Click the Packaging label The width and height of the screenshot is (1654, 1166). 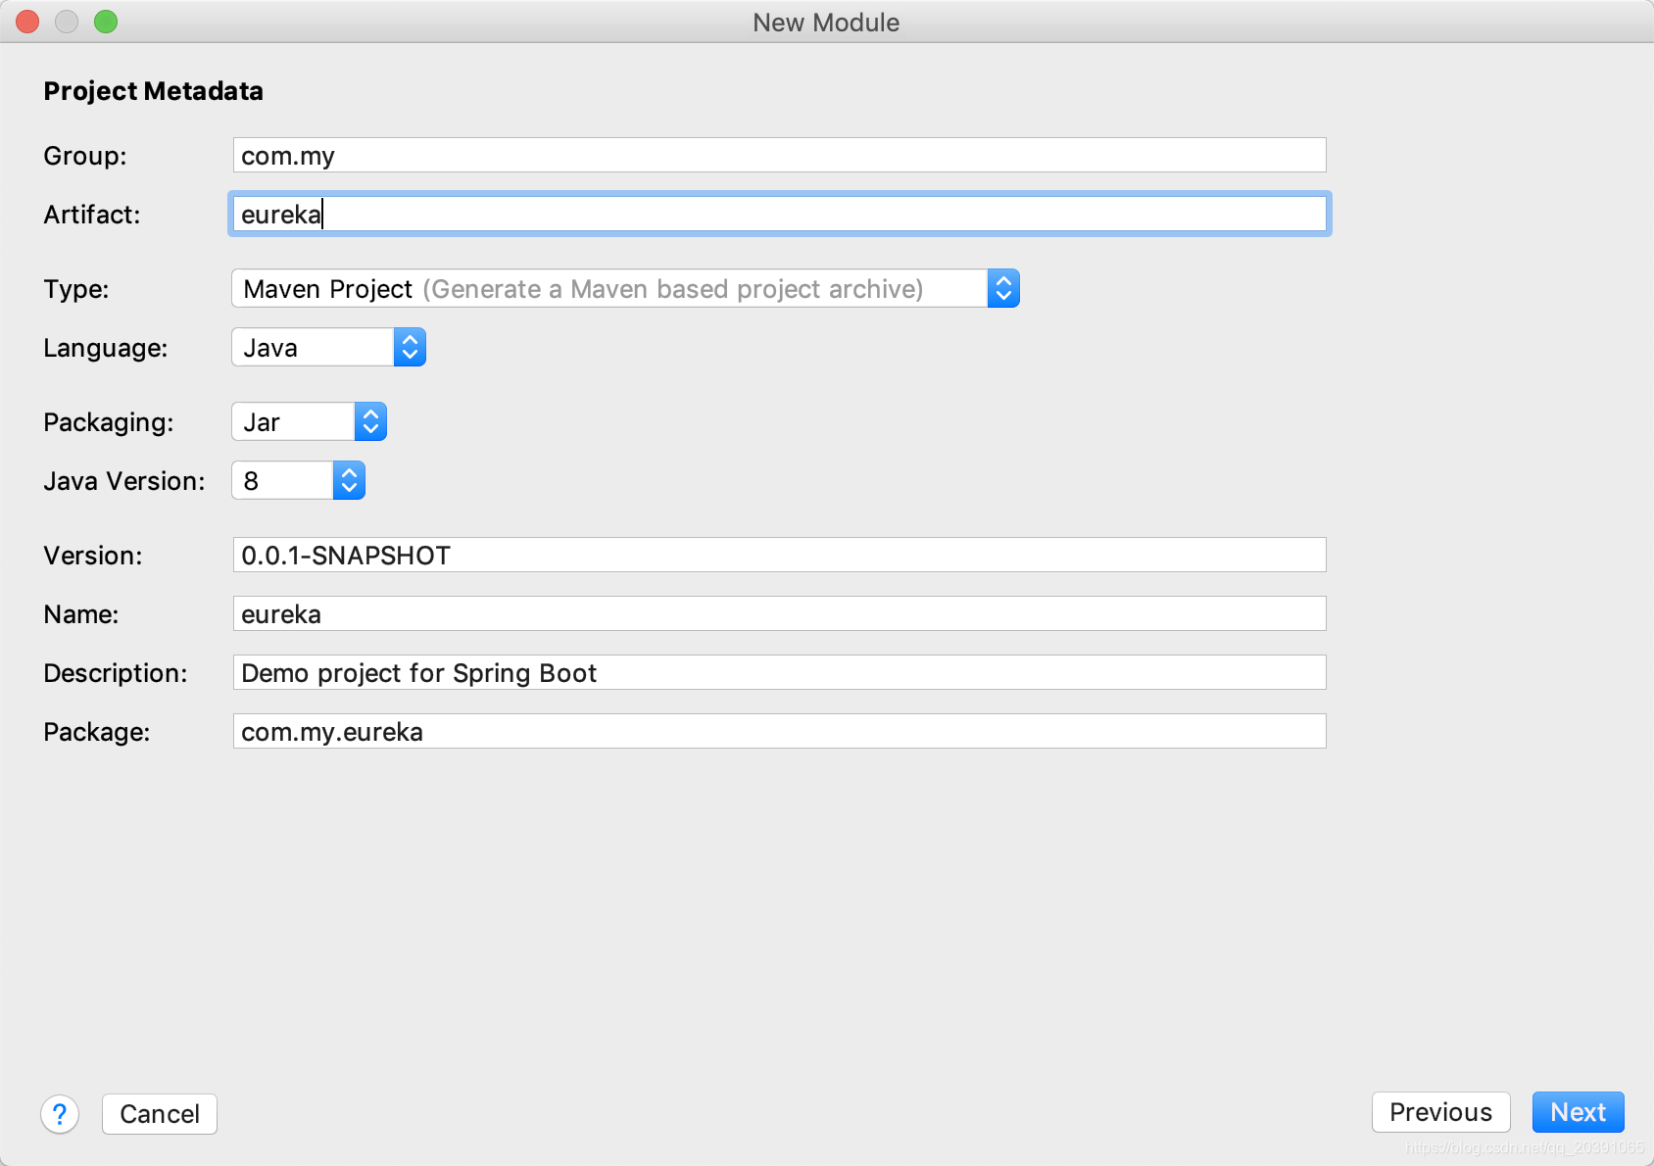pyautogui.click(x=109, y=422)
